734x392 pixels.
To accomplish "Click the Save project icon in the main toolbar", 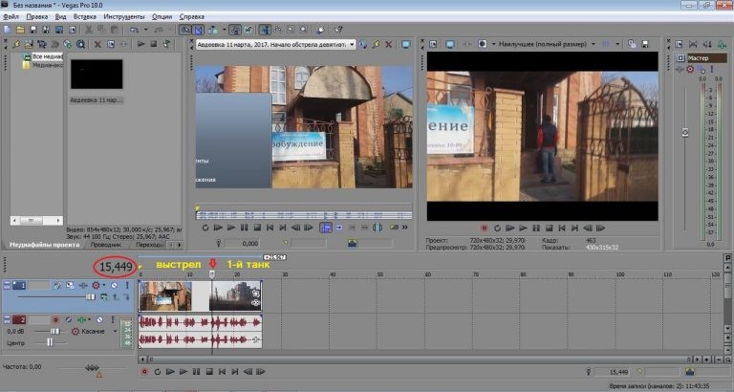I will (x=33, y=30).
